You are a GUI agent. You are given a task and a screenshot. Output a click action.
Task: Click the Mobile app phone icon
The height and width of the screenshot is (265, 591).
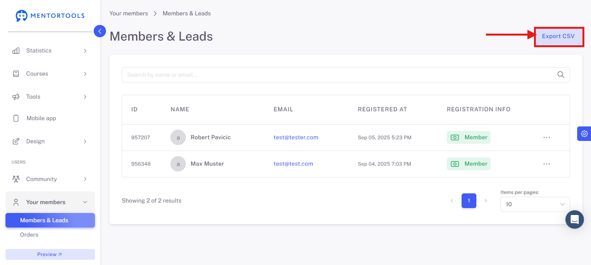[x=16, y=118]
